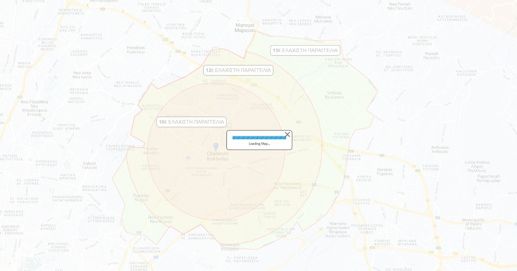Click the Neo Psychiko map label
This screenshot has height=271, width=517.
click(161, 219)
